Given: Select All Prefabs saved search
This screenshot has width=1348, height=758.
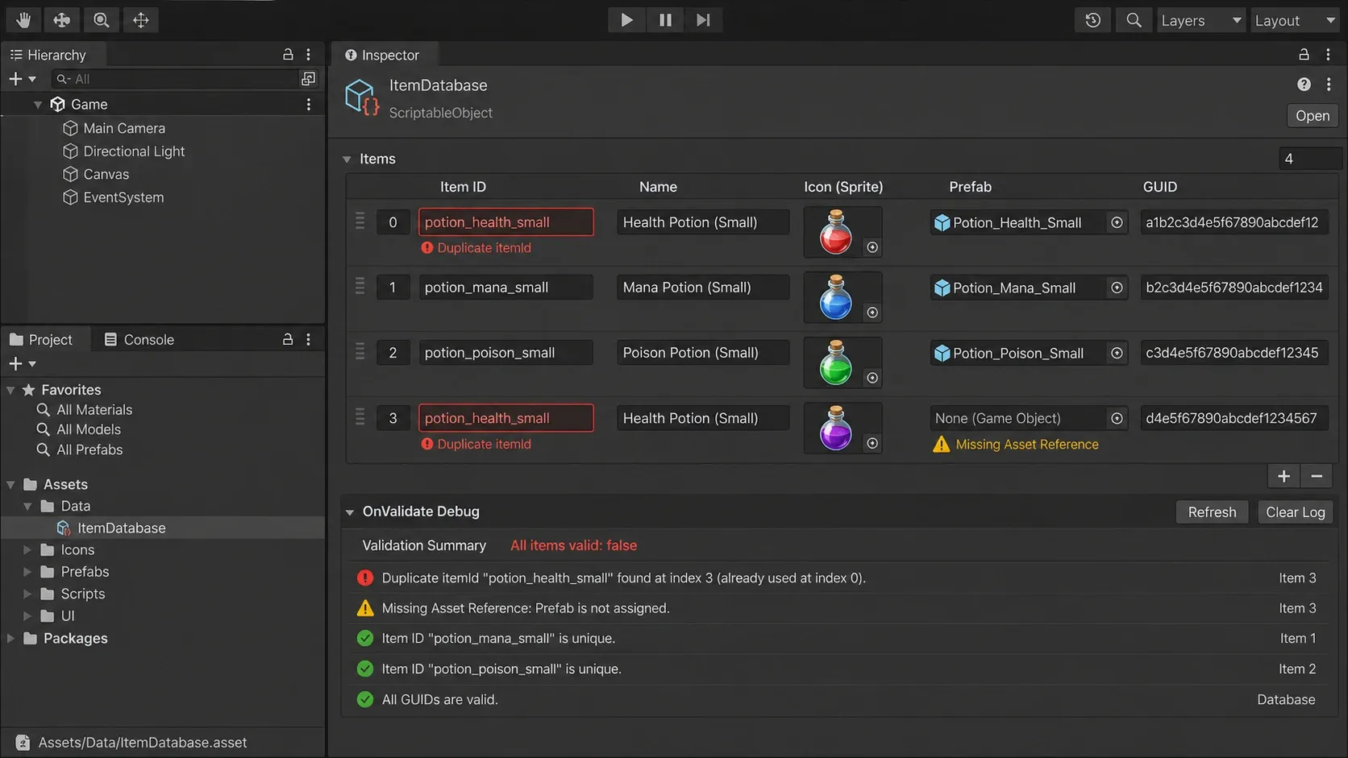Looking at the screenshot, I should pos(80,449).
